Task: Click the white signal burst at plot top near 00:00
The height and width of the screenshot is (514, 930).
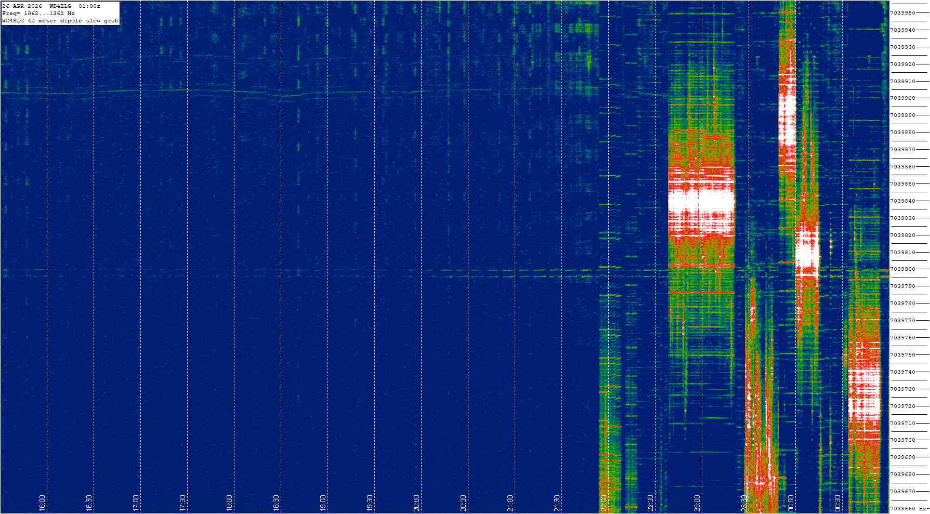Action: coord(788,104)
